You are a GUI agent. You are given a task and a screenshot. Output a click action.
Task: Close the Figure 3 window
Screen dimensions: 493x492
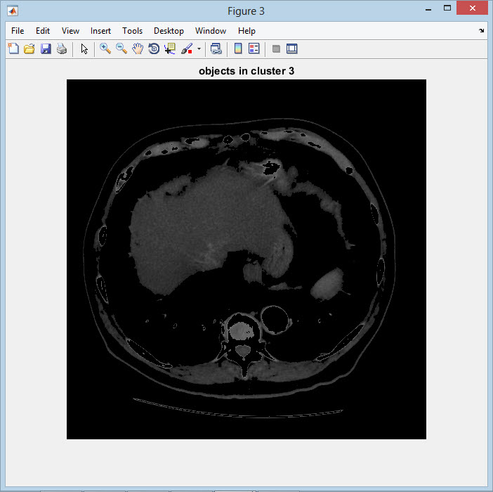[472, 8]
